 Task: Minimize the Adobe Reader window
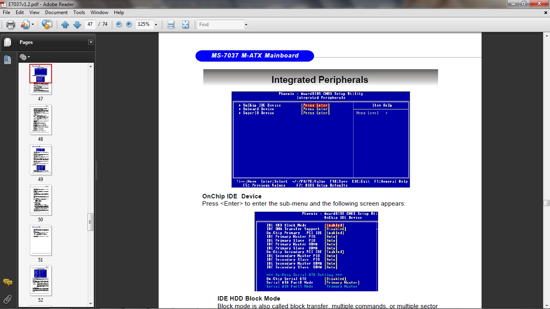pos(513,4)
